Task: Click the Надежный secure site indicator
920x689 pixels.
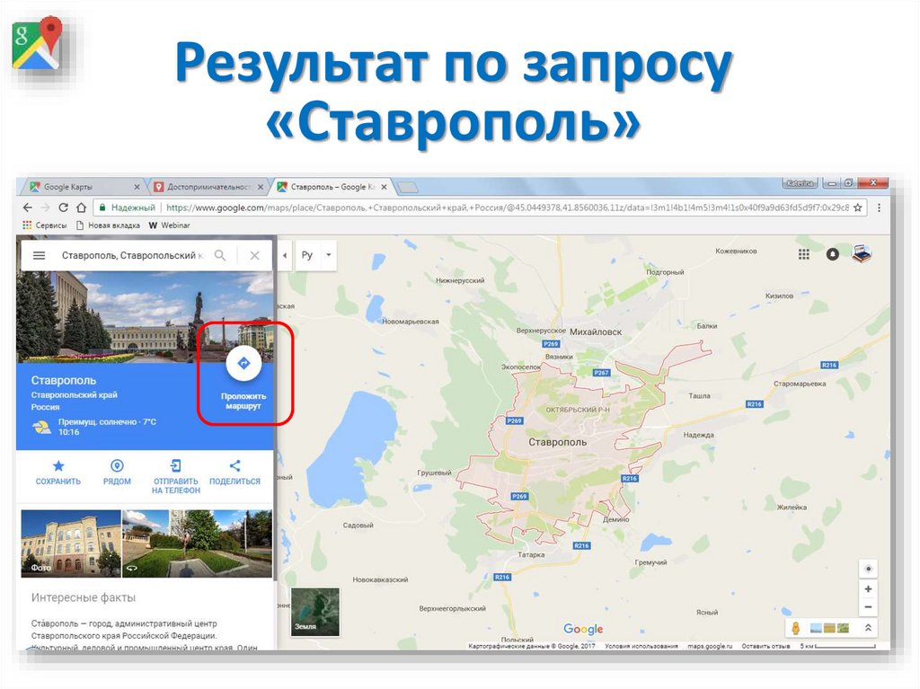Action: pyautogui.click(x=127, y=208)
